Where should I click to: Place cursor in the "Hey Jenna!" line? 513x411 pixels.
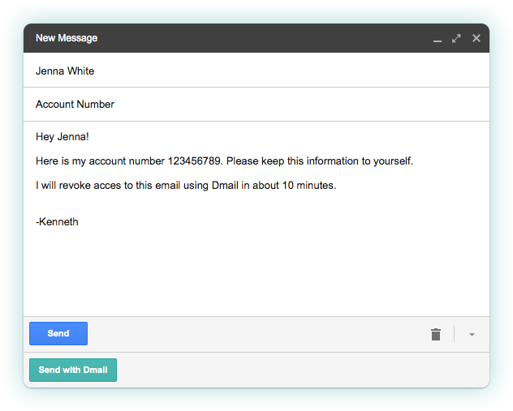click(x=63, y=137)
